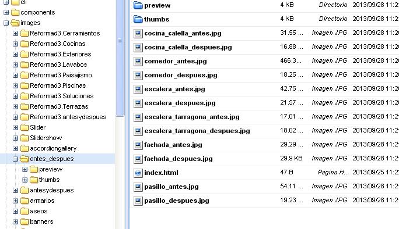Collapse the images folder in tree
Screen dimensions: 399x229
[6, 23]
